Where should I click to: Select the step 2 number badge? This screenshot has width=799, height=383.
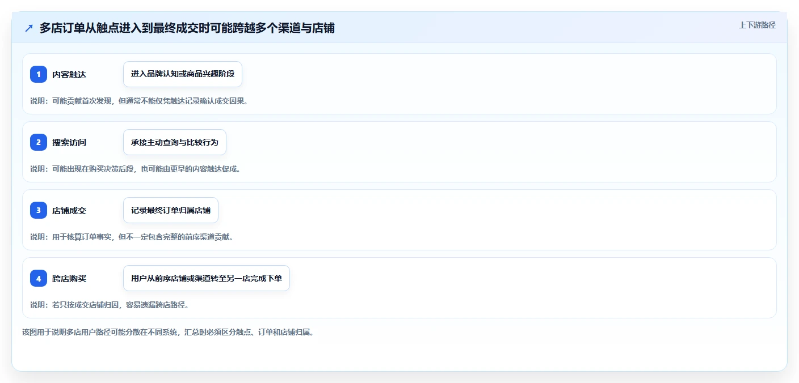pos(39,142)
